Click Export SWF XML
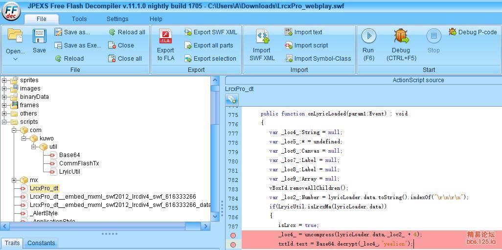Viewport: 502px width, 250px height. (211, 32)
